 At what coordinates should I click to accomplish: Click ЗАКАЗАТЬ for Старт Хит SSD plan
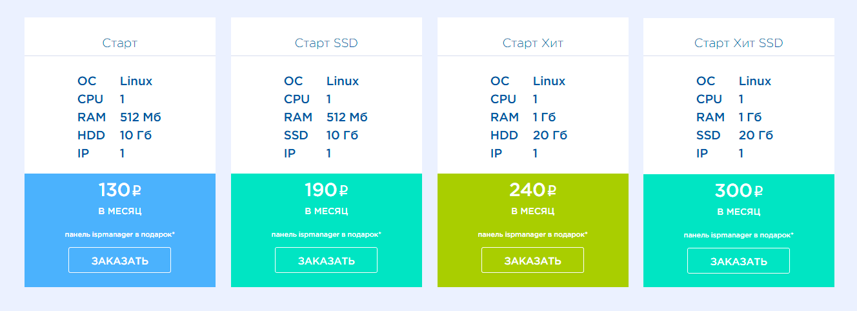pyautogui.click(x=738, y=261)
